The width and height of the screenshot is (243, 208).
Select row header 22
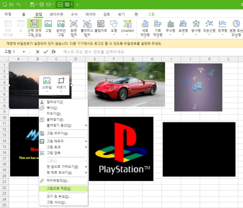tap(4, 188)
